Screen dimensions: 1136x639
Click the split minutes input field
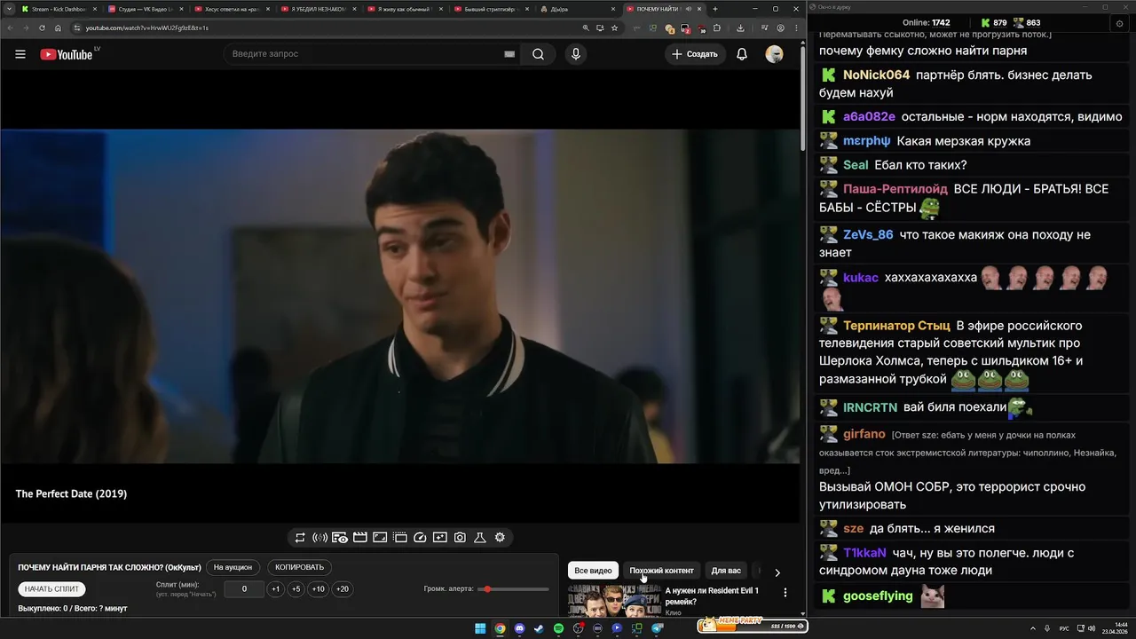coord(244,589)
